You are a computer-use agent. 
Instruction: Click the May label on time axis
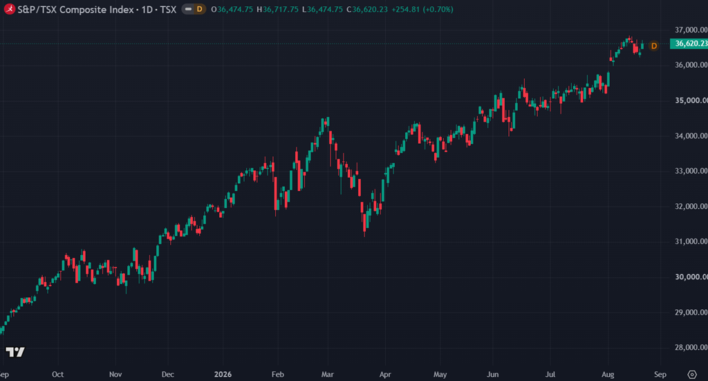click(x=440, y=374)
